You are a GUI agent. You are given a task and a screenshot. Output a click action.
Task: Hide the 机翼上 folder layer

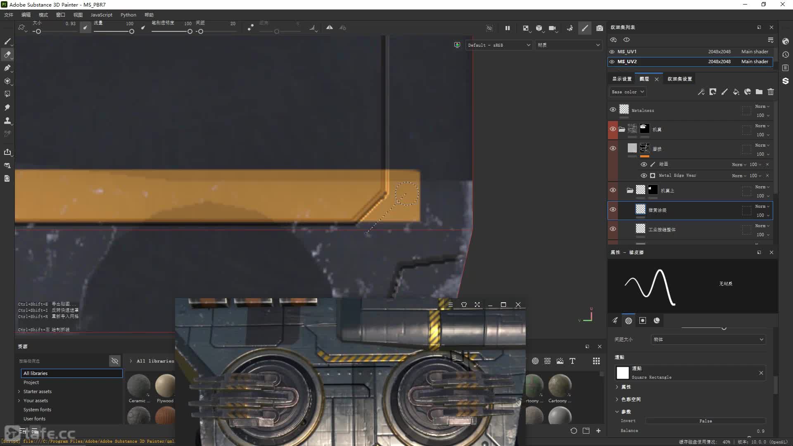click(613, 190)
